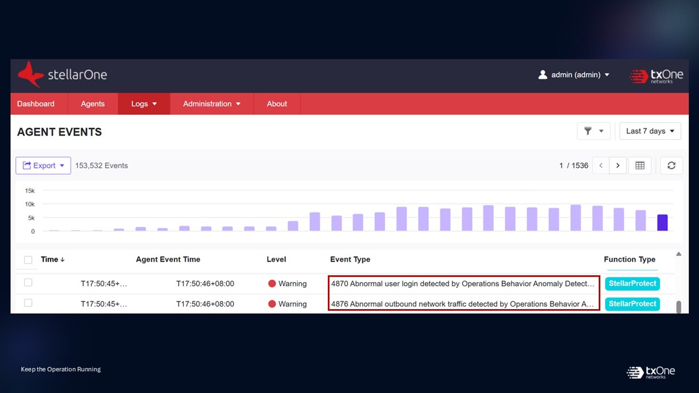699x393 pixels.
Task: Sort by the Time column header
Action: [x=52, y=259]
